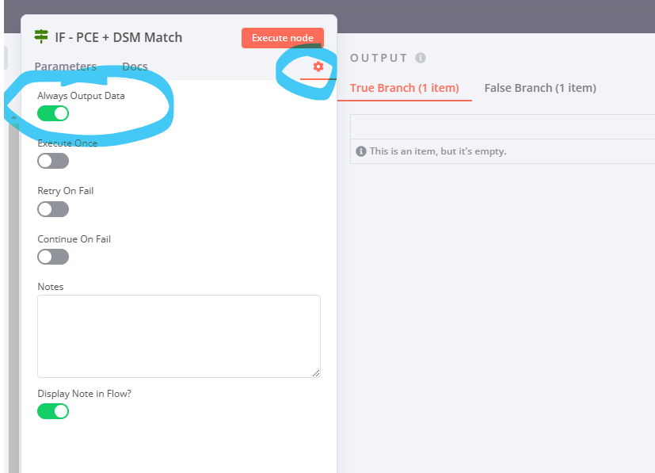Click the info icon in empty item message
655x473 pixels.
[x=361, y=151]
